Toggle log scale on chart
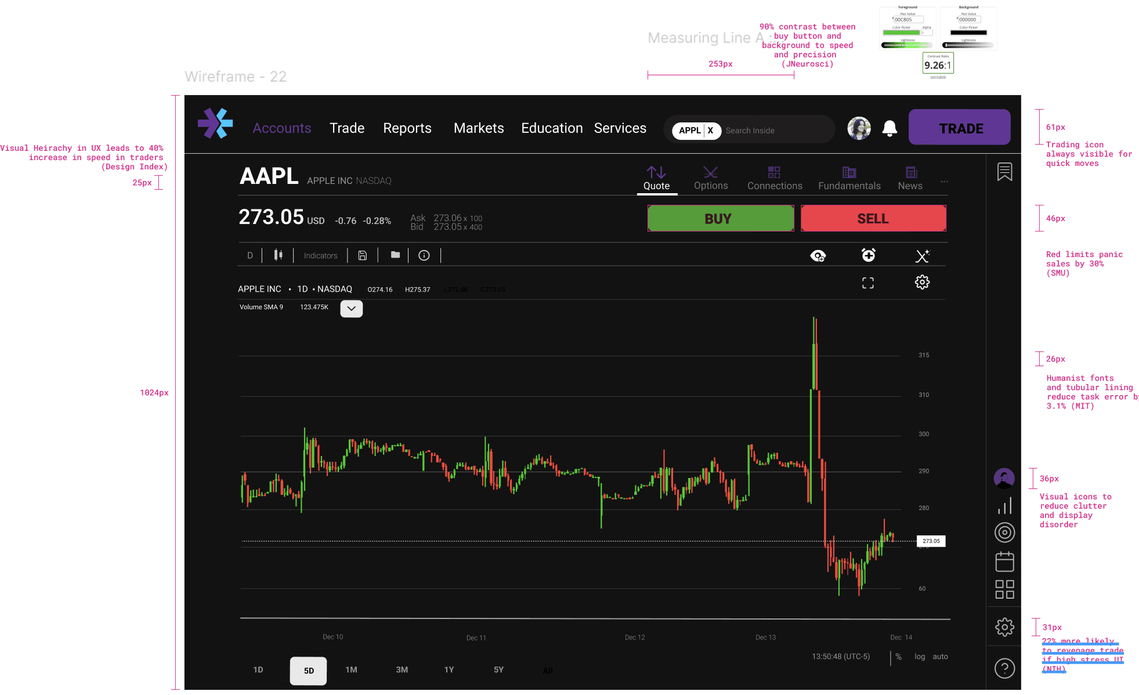The image size is (1139, 695). point(920,657)
